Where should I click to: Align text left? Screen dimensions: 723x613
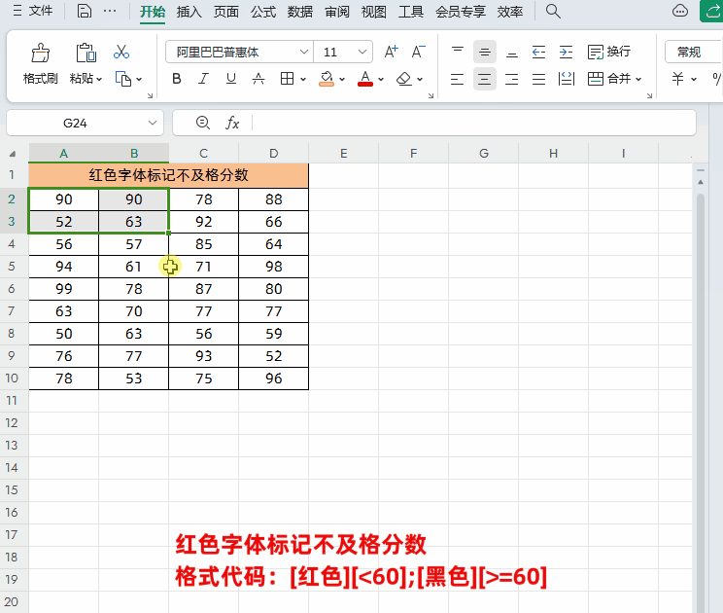[458, 79]
